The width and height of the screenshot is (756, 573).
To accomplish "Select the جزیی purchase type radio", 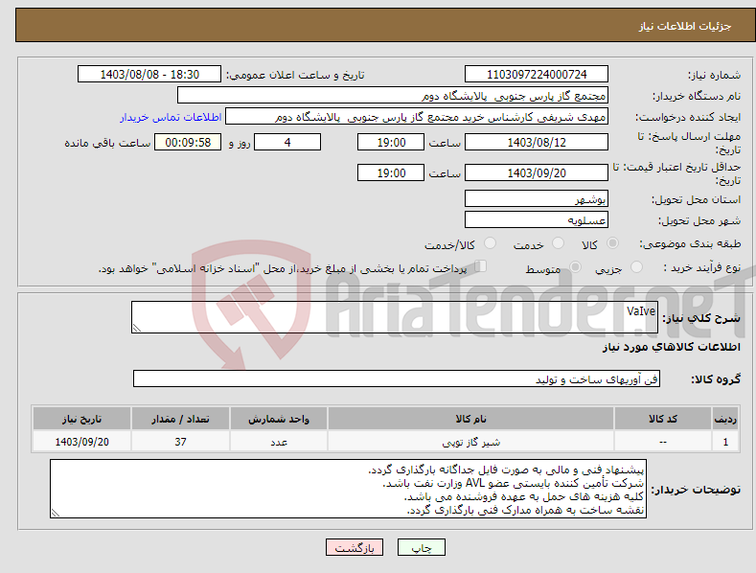I will pyautogui.click(x=636, y=266).
